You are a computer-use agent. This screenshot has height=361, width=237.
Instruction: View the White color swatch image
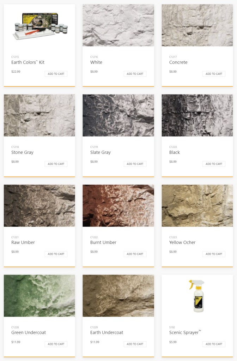[118, 25]
